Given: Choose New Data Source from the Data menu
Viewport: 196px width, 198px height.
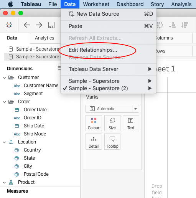Looking at the screenshot, I should pos(109,14).
